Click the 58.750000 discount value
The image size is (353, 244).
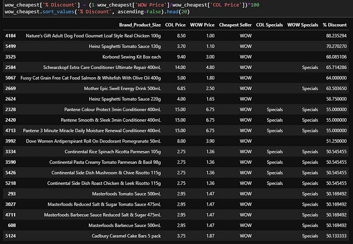pyautogui.click(x=336, y=99)
